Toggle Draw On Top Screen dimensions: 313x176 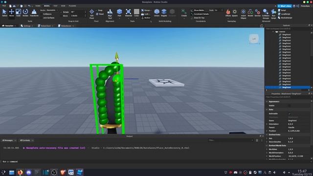pos(198,18)
